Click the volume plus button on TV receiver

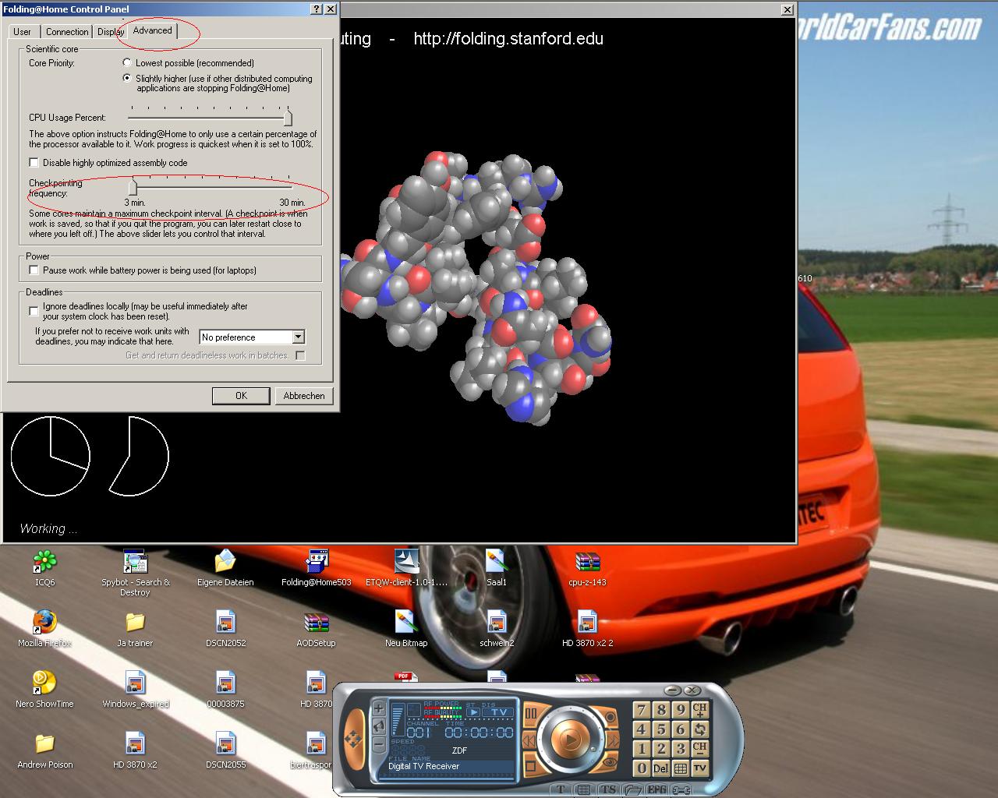379,708
